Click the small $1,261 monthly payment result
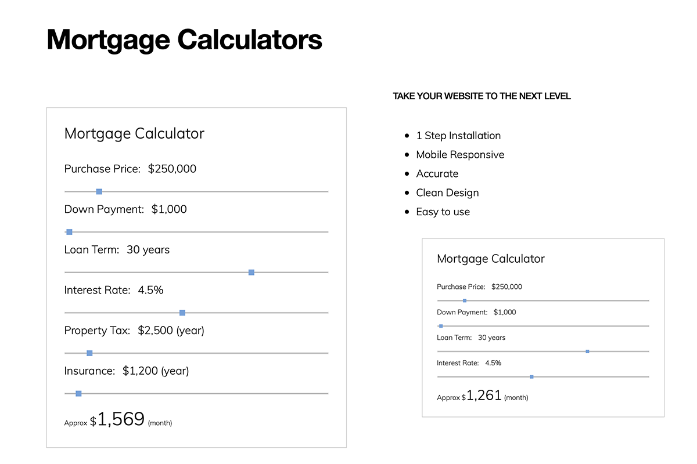Screen dimensions: 697x464 (484, 396)
